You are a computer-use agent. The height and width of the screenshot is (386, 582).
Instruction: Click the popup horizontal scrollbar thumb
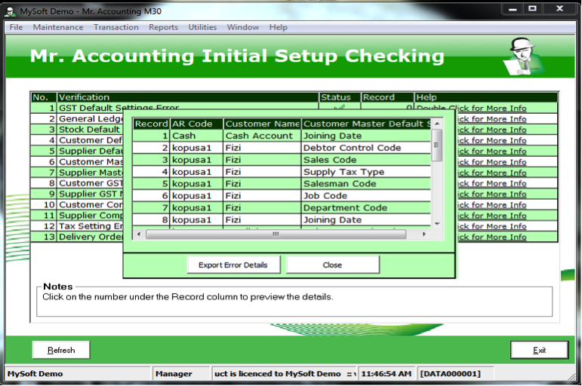tap(276, 234)
